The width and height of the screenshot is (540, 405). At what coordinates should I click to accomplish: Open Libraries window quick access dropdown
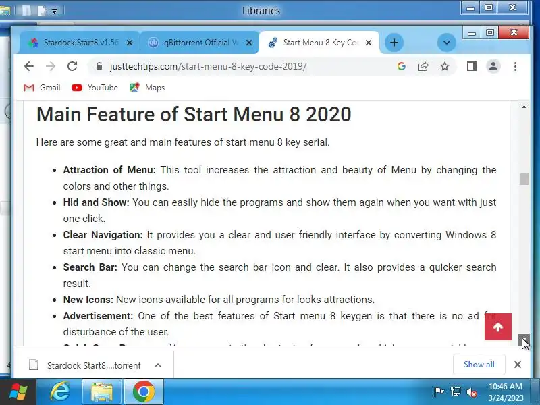tap(55, 11)
